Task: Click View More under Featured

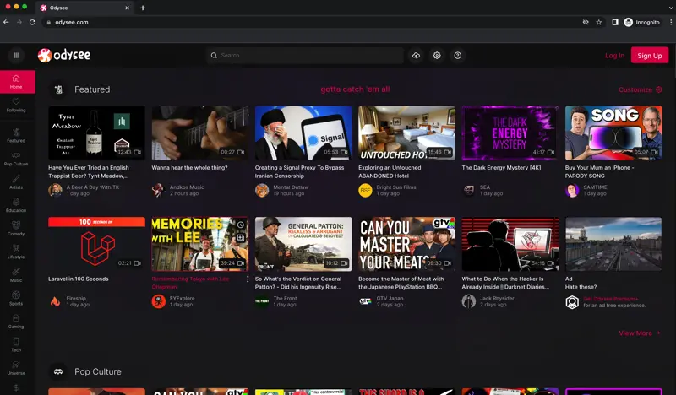Action: (640, 333)
